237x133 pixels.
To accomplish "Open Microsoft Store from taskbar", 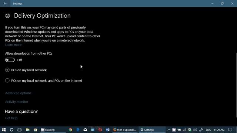I will [36, 130].
